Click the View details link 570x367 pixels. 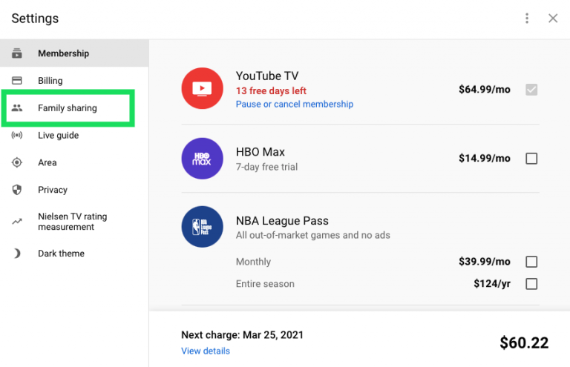coord(206,351)
